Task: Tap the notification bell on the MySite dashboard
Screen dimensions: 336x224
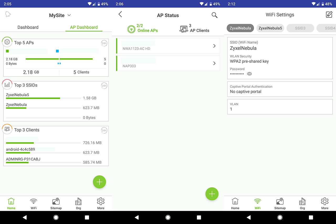Action: coord(8,14)
